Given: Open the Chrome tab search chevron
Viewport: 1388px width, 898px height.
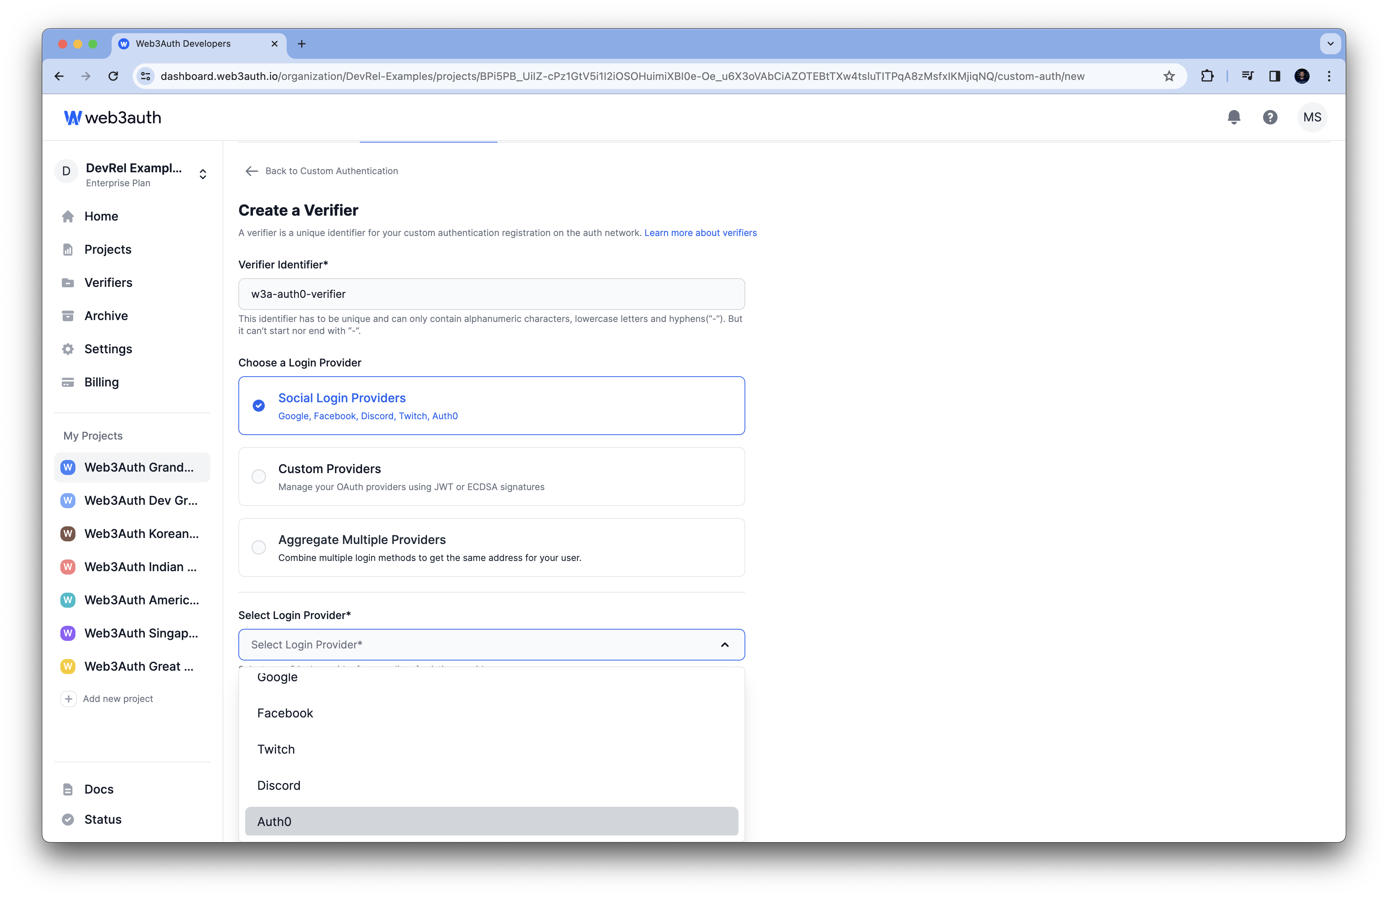Looking at the screenshot, I should click(x=1330, y=44).
